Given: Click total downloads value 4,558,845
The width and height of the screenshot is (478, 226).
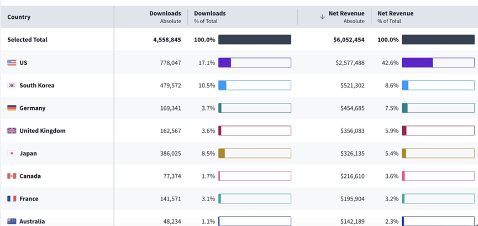Looking at the screenshot, I should [x=167, y=40].
